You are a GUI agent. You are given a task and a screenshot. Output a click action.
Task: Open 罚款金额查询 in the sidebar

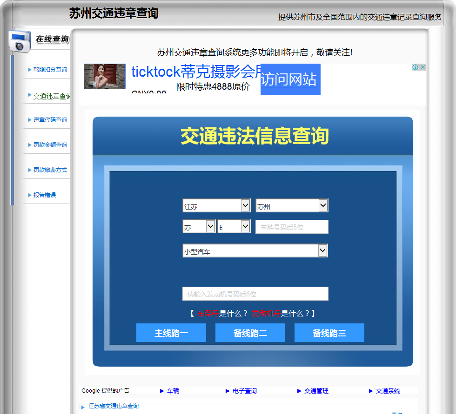pyautogui.click(x=50, y=145)
